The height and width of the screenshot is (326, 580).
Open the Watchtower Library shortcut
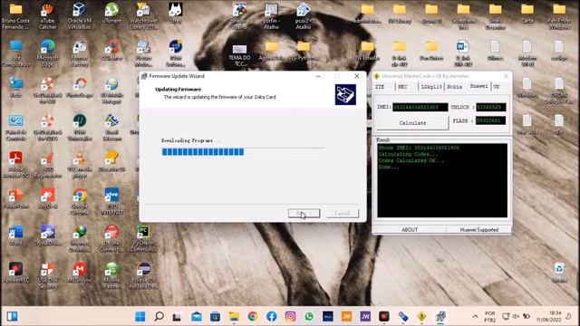143,15
